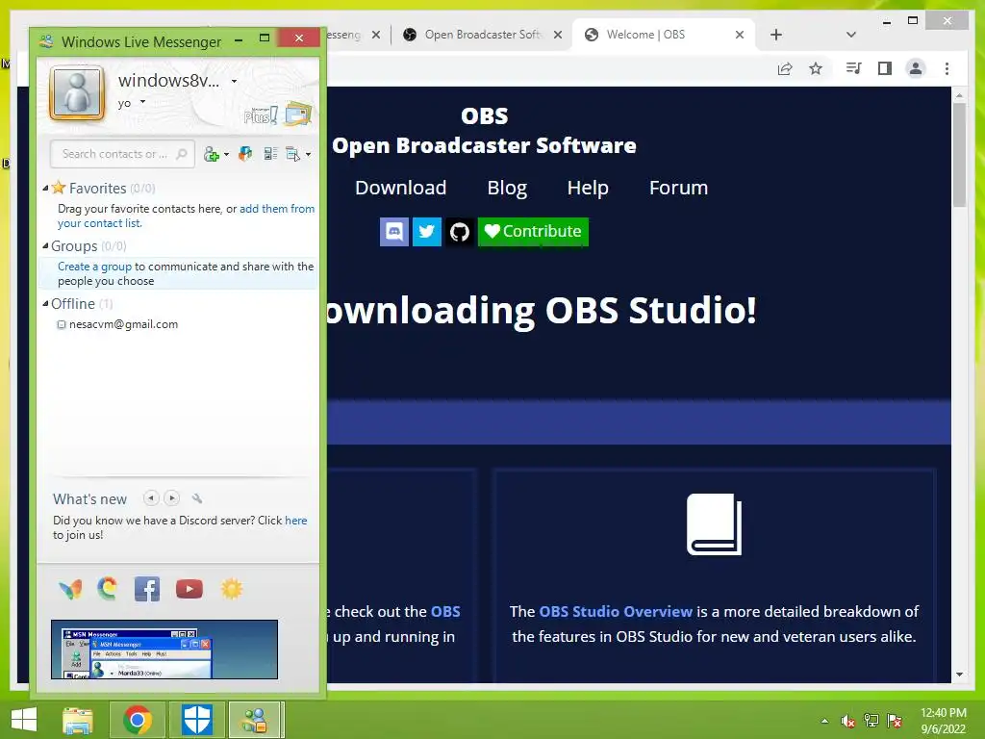Bookmark this page with the star icon
Screen dimensions: 985x739
(x=816, y=68)
